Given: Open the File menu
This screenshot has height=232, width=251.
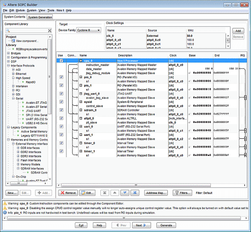Looking at the screenshot, I should 5,10.
